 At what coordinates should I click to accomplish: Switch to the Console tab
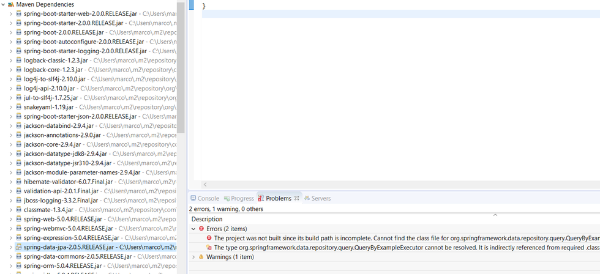click(x=204, y=198)
